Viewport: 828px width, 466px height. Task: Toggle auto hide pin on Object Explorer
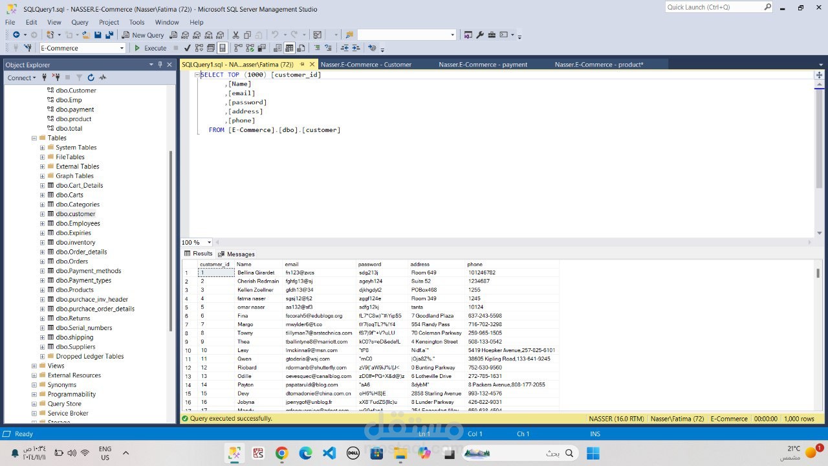tap(160, 64)
